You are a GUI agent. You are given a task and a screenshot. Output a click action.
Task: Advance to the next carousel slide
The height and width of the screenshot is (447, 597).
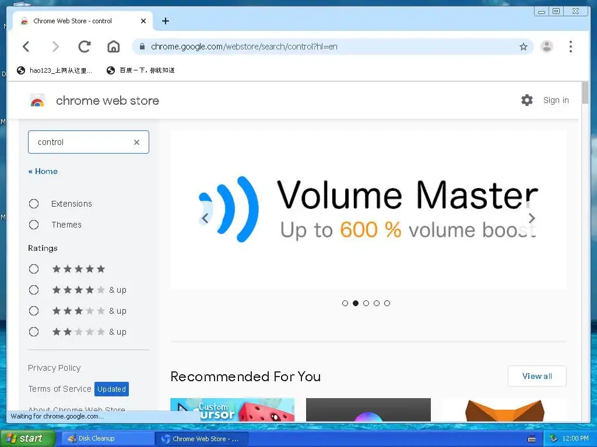532,218
